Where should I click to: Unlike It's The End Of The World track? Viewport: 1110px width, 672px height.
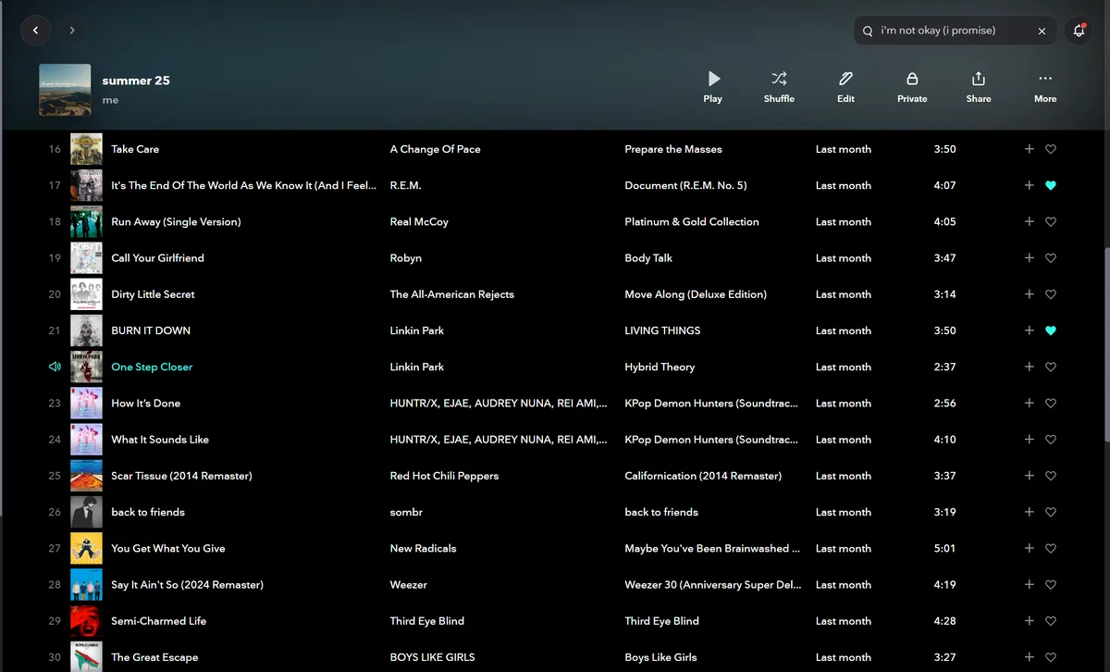click(1051, 185)
